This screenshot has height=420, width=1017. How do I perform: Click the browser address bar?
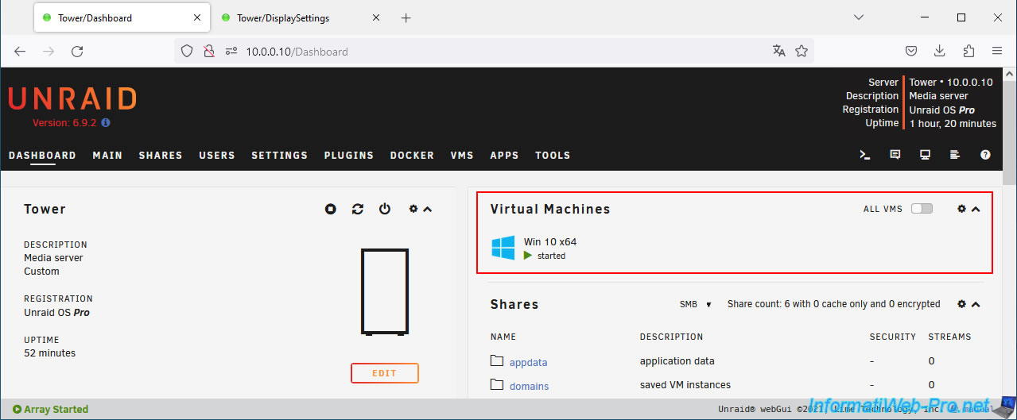(x=493, y=52)
